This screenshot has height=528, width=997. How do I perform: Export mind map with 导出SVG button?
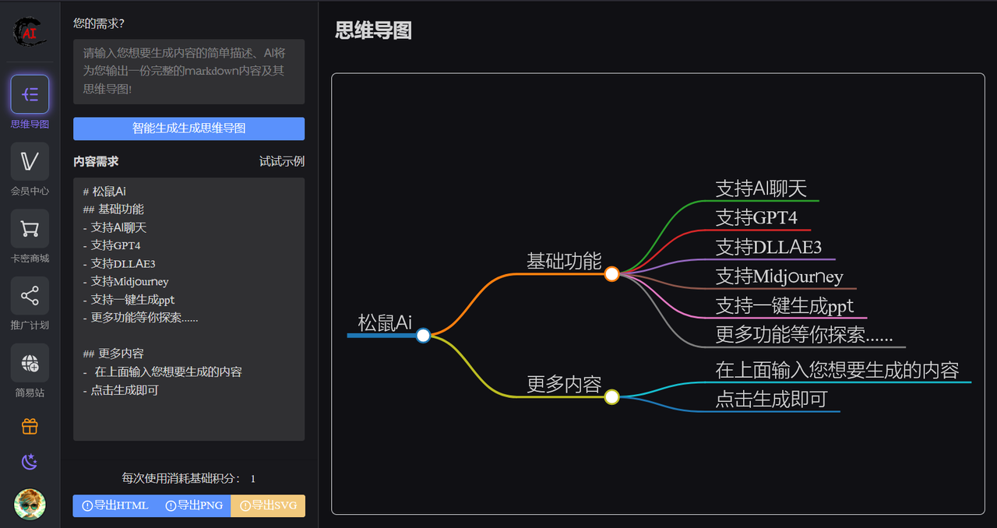268,505
